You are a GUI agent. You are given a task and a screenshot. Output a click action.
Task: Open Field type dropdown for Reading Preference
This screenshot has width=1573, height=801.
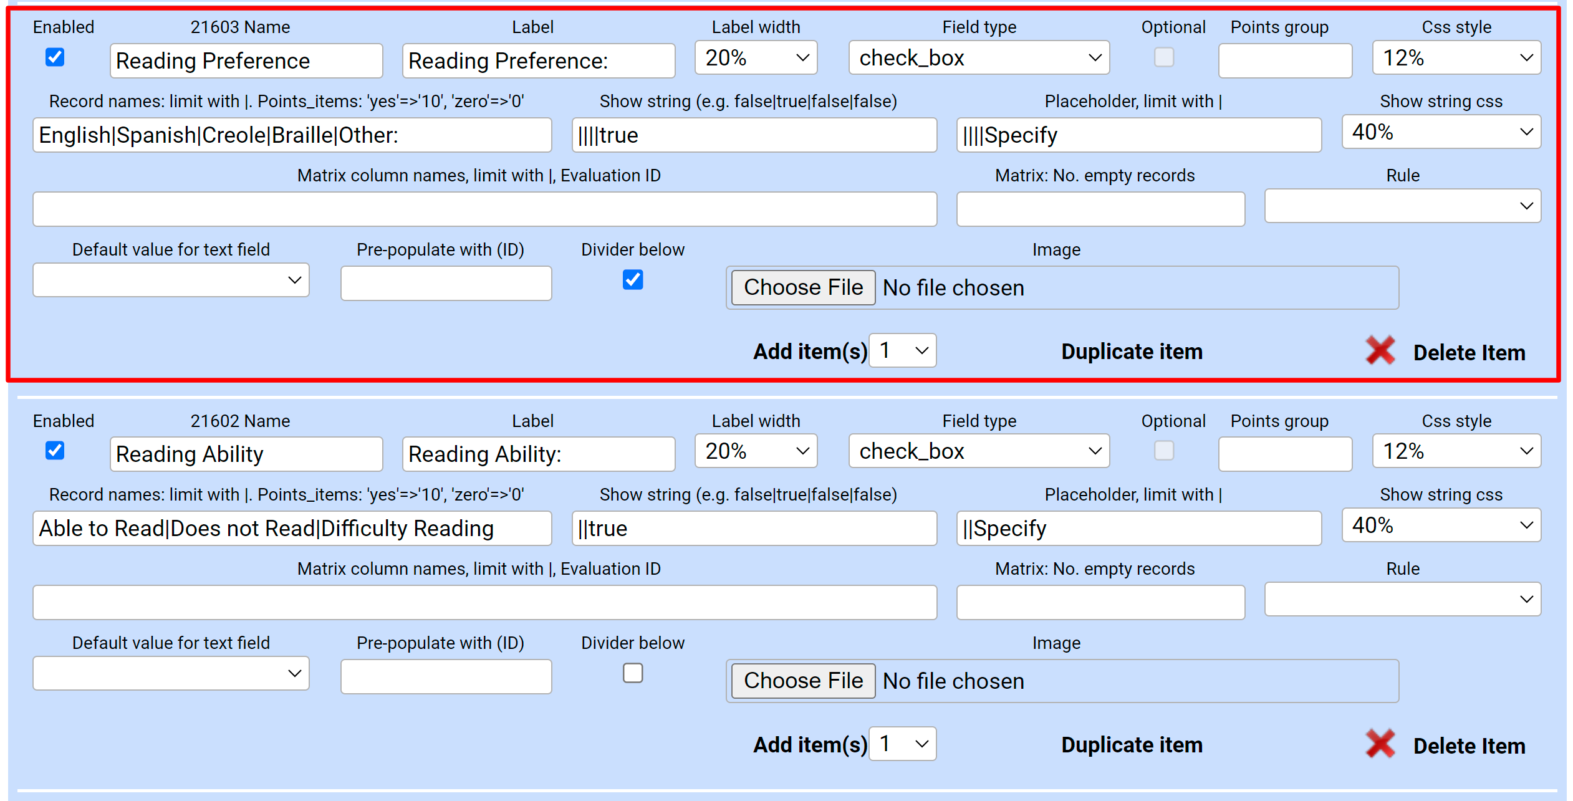tap(978, 58)
